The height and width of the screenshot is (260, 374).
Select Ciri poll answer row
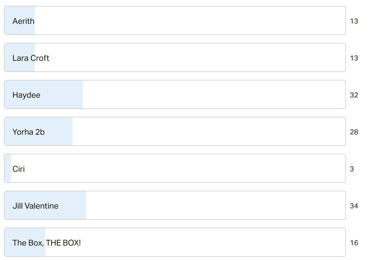[175, 168]
